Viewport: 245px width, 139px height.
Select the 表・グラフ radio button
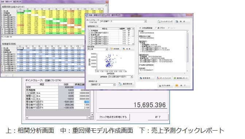tap(156, 28)
